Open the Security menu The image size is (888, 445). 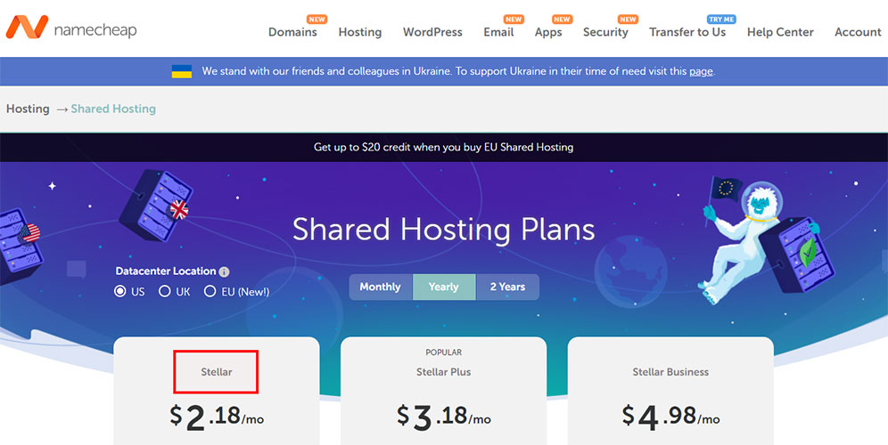tap(605, 32)
